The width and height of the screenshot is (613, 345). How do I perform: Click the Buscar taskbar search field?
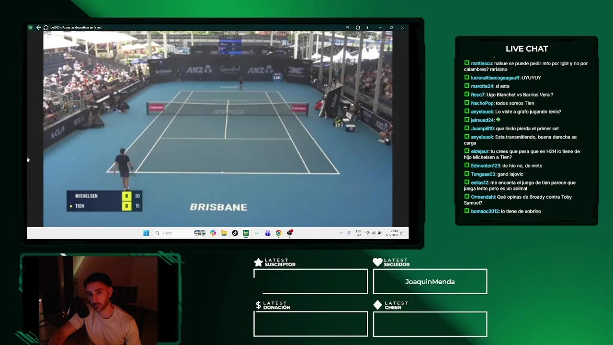180,233
